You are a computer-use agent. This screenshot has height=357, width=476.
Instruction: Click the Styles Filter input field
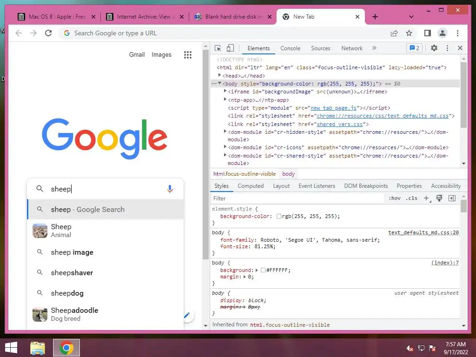297,198
